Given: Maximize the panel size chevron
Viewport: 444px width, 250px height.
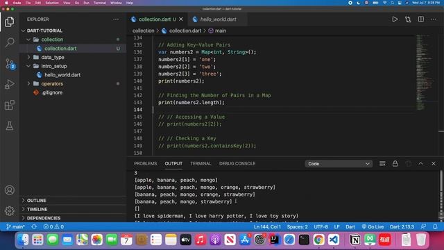Looking at the screenshot, I should [421, 164].
